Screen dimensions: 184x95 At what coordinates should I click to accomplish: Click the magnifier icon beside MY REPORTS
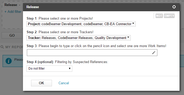[2, 47]
